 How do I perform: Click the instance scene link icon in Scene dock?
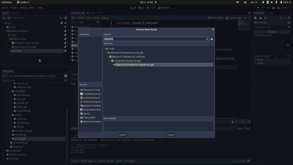tap(9, 18)
